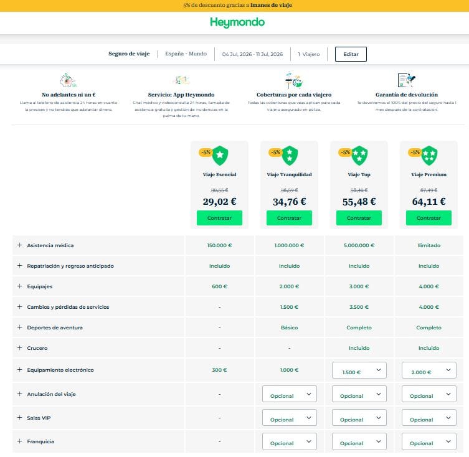Click the -5% badge on Viaje Tranquilidad
This screenshot has height=457, width=469.
tap(275, 153)
